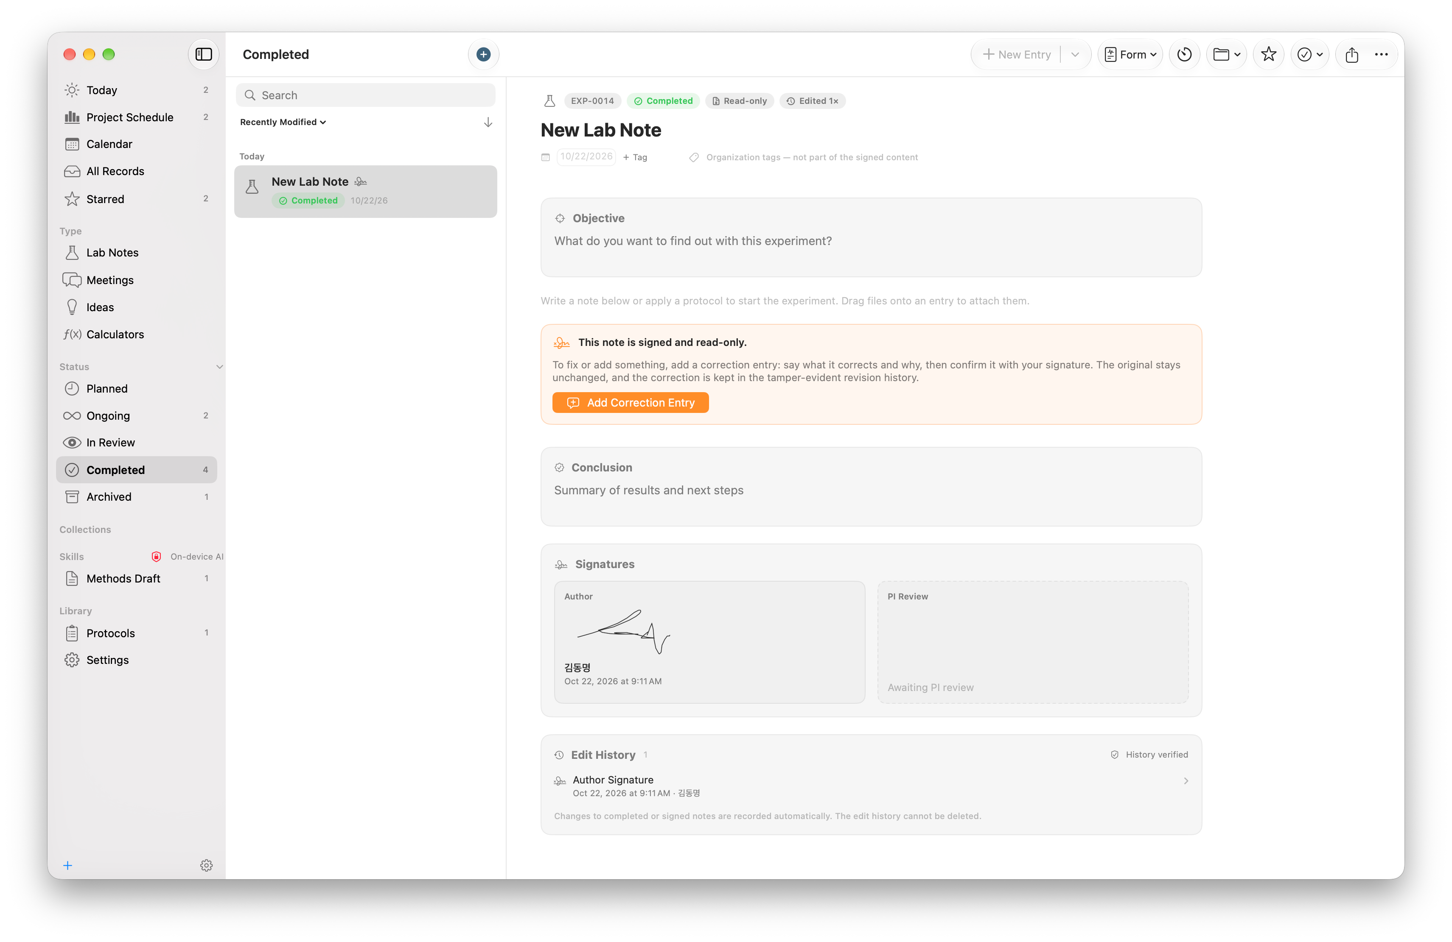This screenshot has width=1452, height=942.
Task: Click the calendar icon beside the date
Action: pyautogui.click(x=545, y=157)
